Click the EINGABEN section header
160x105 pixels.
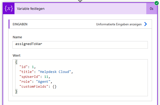20,24
